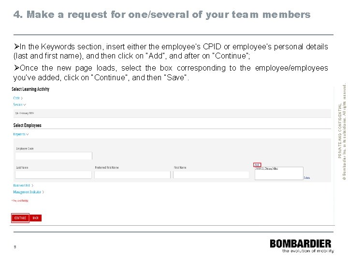This screenshot has height=261, width=348.
Task: Click the Bombardier logo
Action: (x=301, y=245)
